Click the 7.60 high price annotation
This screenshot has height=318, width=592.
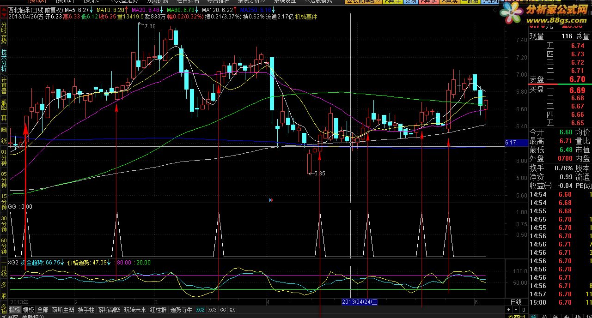click(150, 26)
